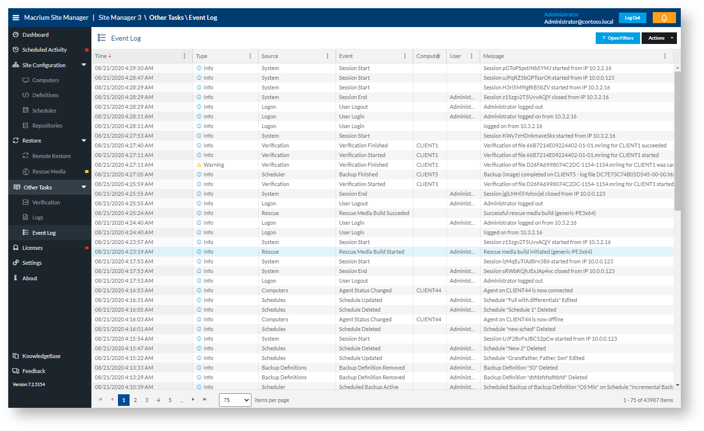This screenshot has width=704, height=431.
Task: Click the Scheduled Backup Active event
Action: (368, 387)
